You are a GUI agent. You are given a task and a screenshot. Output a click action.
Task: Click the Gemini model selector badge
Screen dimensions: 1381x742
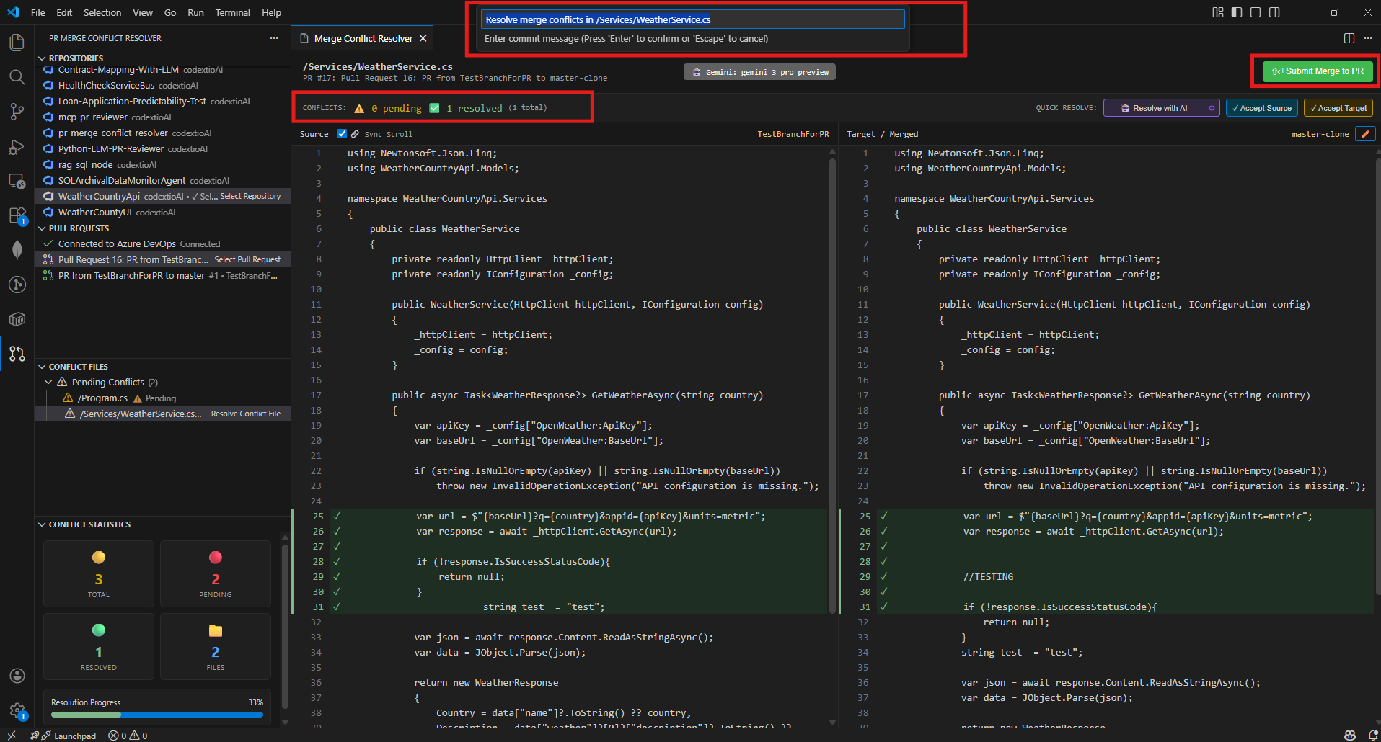760,72
